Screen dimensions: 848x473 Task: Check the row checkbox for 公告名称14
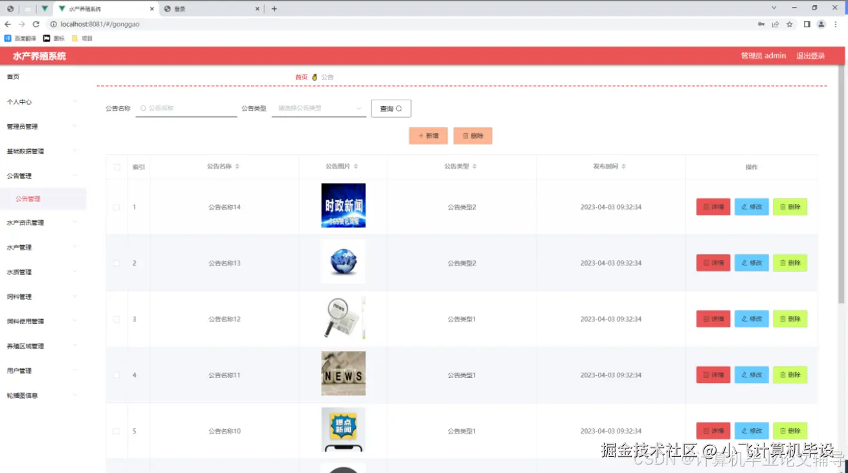click(x=117, y=207)
